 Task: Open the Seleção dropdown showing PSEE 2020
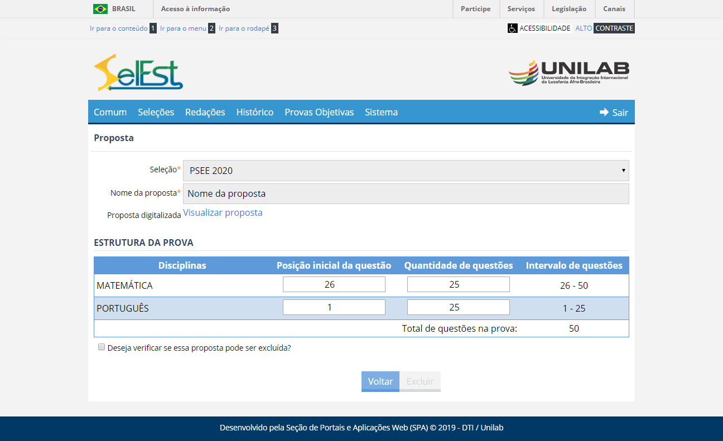click(x=406, y=171)
